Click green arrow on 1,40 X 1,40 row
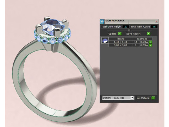Viewport: 169px width, 127px height. 150,42
